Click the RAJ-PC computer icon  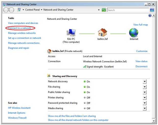[71, 32]
